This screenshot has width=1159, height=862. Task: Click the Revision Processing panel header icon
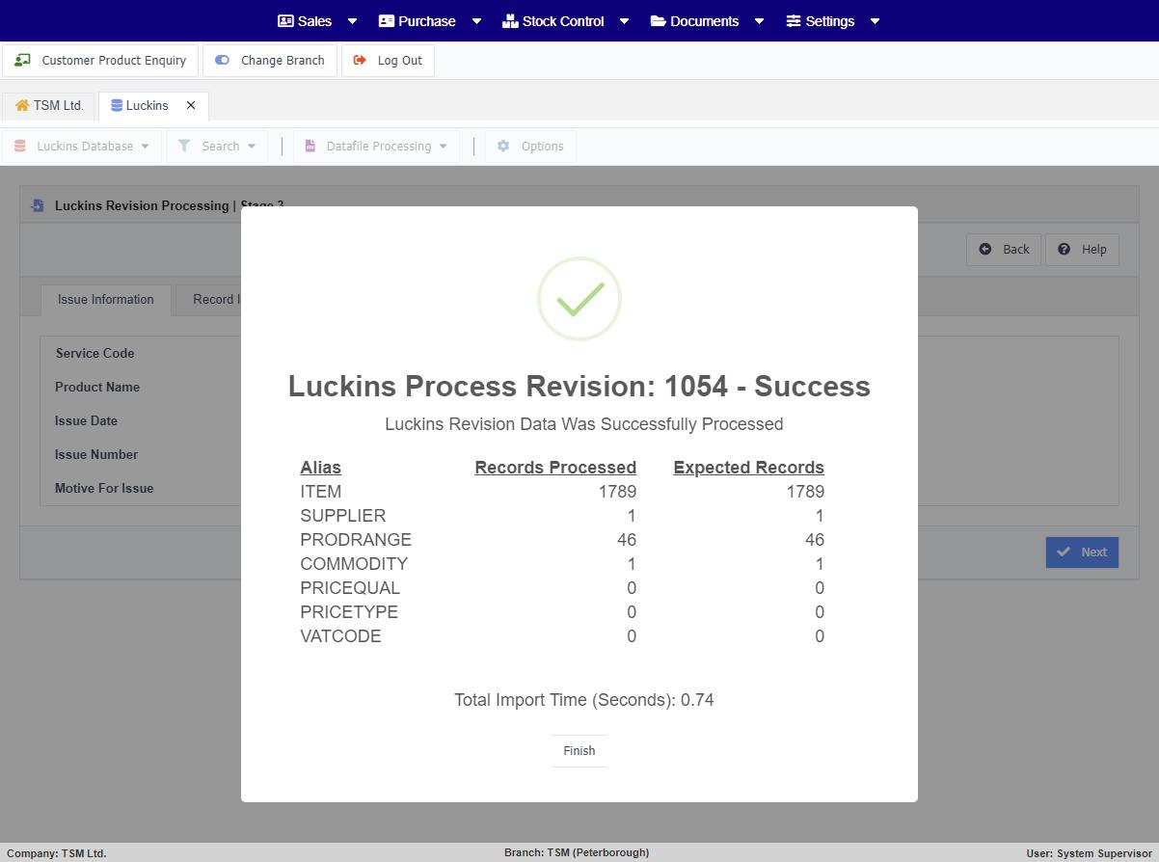tap(38, 205)
